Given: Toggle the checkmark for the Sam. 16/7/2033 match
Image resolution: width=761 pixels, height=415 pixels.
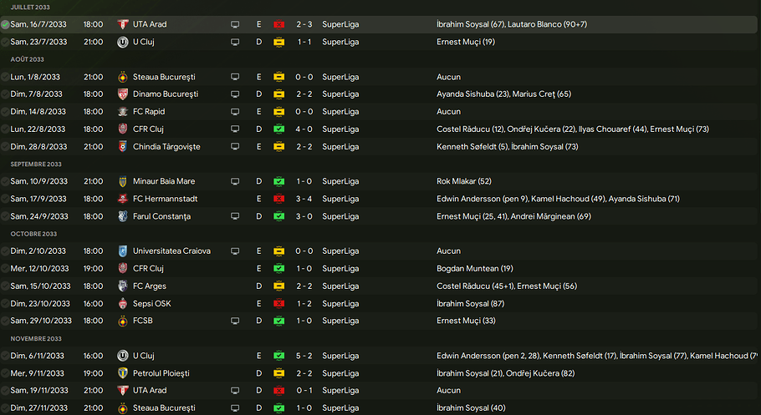Looking at the screenshot, I should 6,24.
